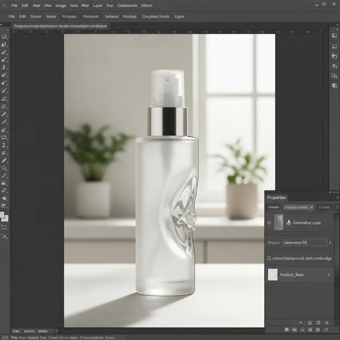Open the Layer menu in the menu bar
This screenshot has width=340, height=340.
pos(98,6)
